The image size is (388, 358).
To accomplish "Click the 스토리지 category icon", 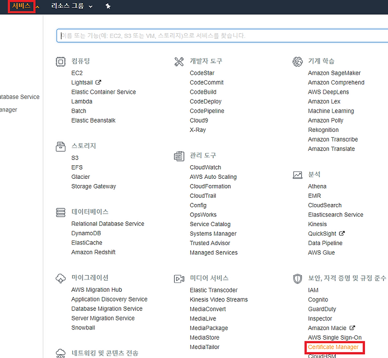I will (60, 146).
